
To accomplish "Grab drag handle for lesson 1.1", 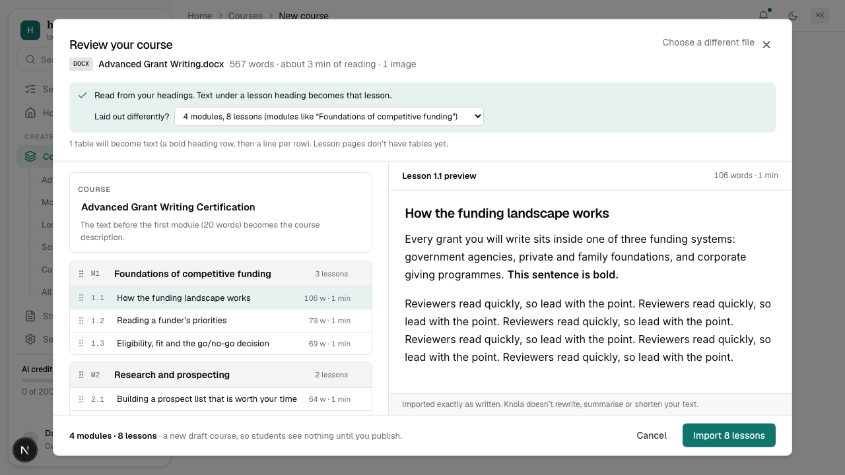I will pos(81,298).
